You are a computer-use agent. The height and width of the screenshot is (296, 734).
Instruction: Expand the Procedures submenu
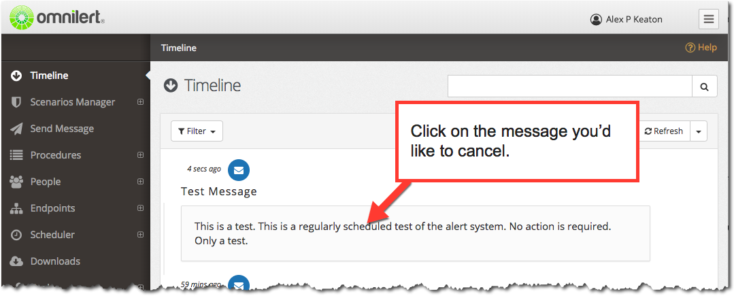pos(140,155)
